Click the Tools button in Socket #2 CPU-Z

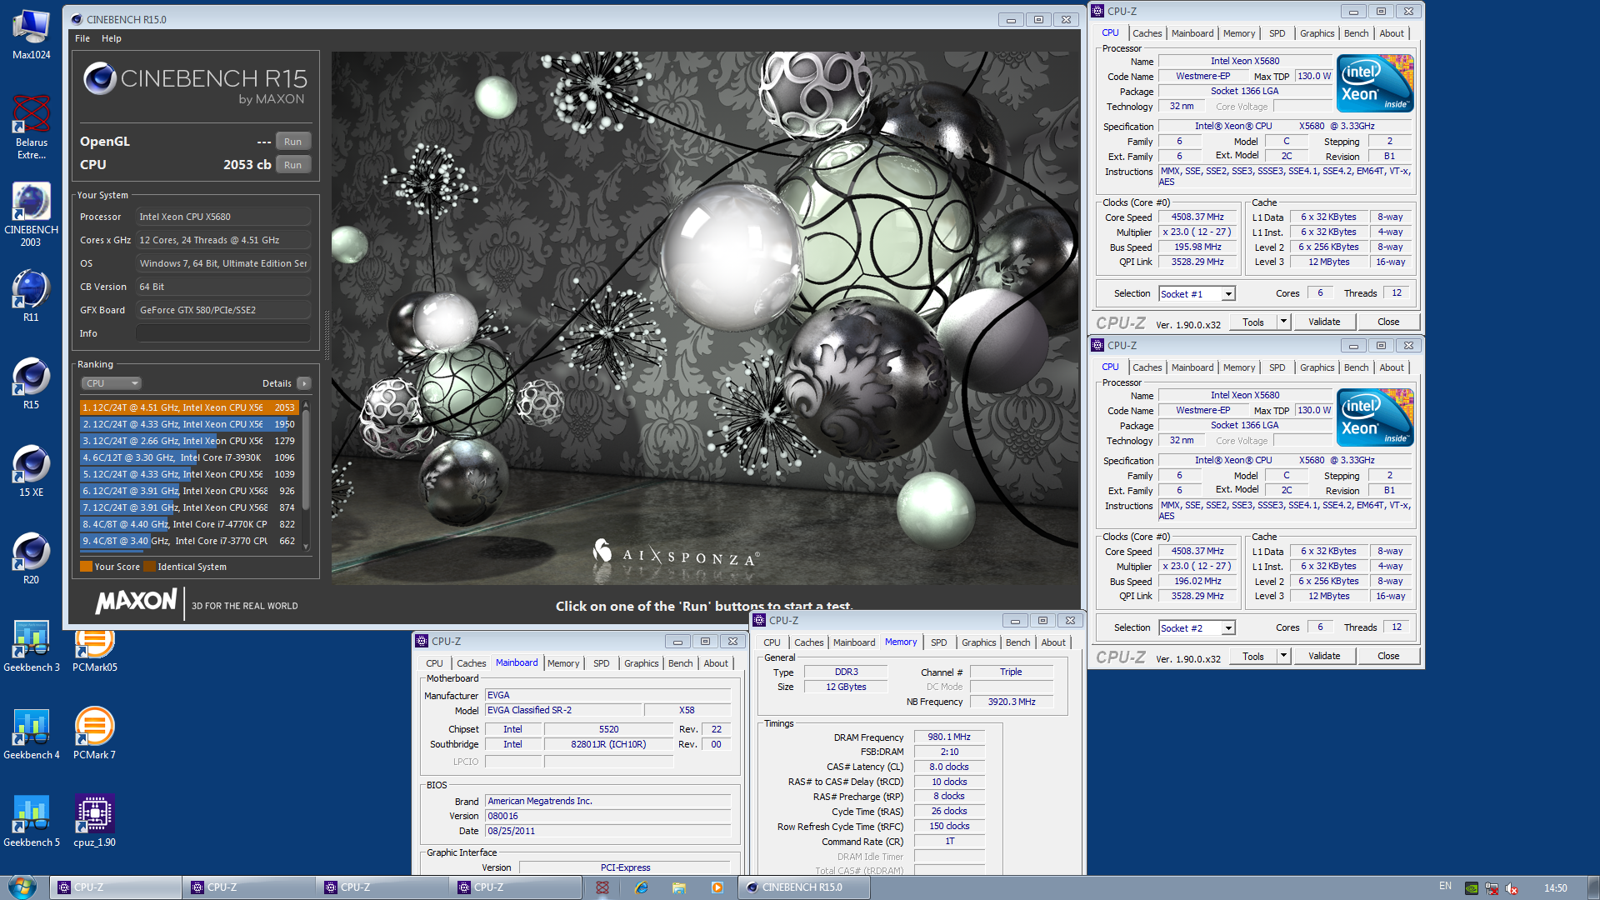[1253, 656]
